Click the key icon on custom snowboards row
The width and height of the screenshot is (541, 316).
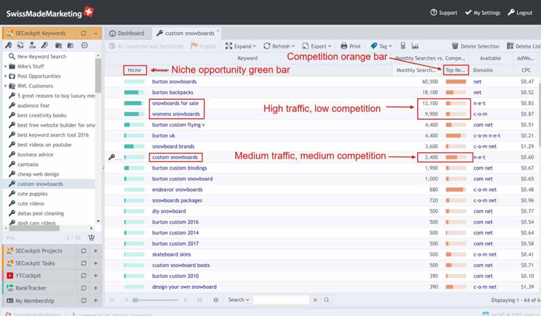coord(111,157)
